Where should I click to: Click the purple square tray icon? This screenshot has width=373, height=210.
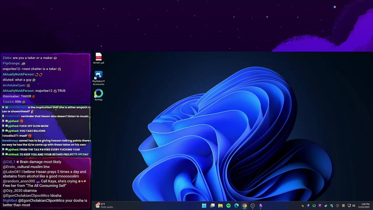point(320,206)
